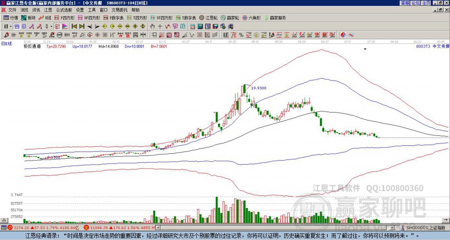450x240 pixels.
Task: Click the blue-red infinity wave icon
Action: click(351, 35)
